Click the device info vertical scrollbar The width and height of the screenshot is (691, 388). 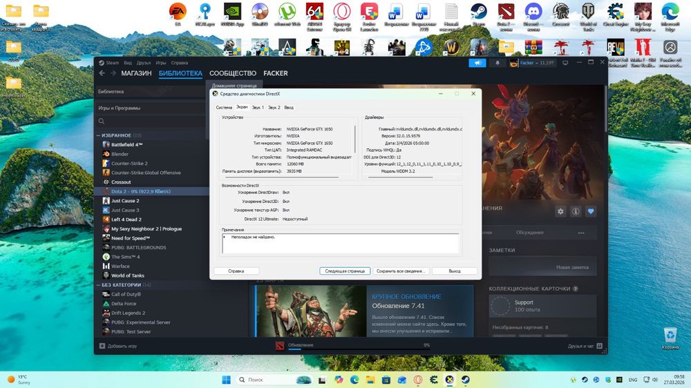point(354,139)
